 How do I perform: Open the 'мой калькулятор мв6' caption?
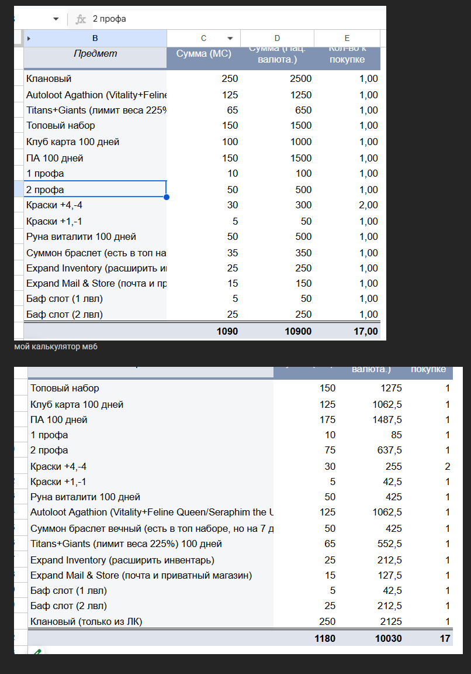click(56, 347)
